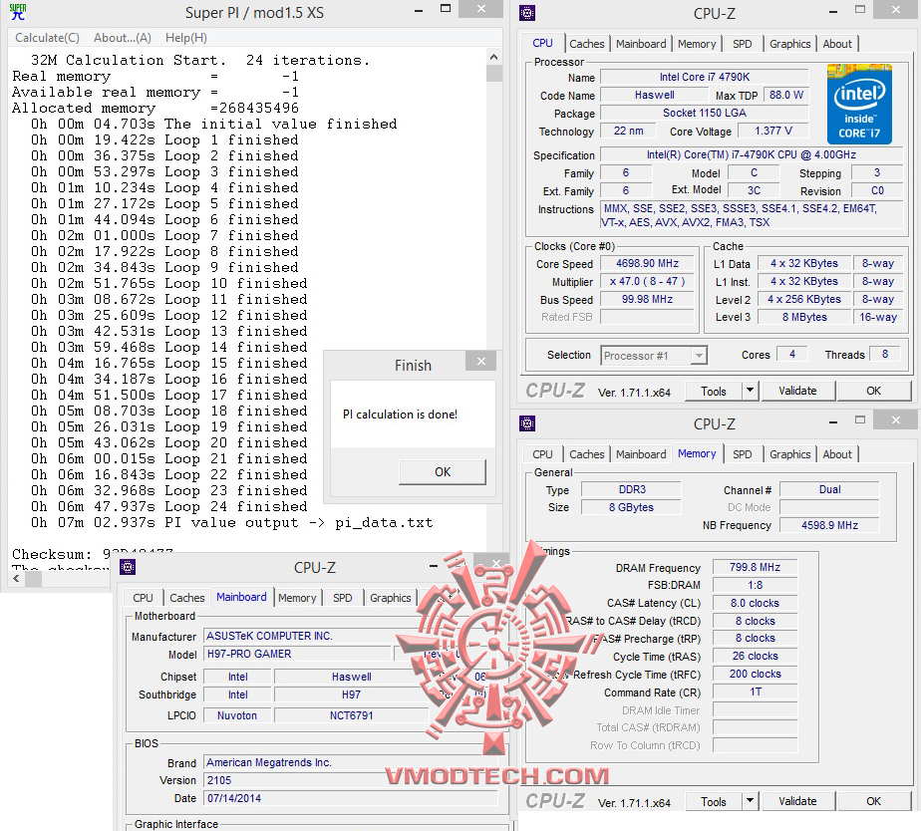The image size is (921, 831).
Task: Open the Help(H) menu in Super PI
Action: tap(185, 38)
